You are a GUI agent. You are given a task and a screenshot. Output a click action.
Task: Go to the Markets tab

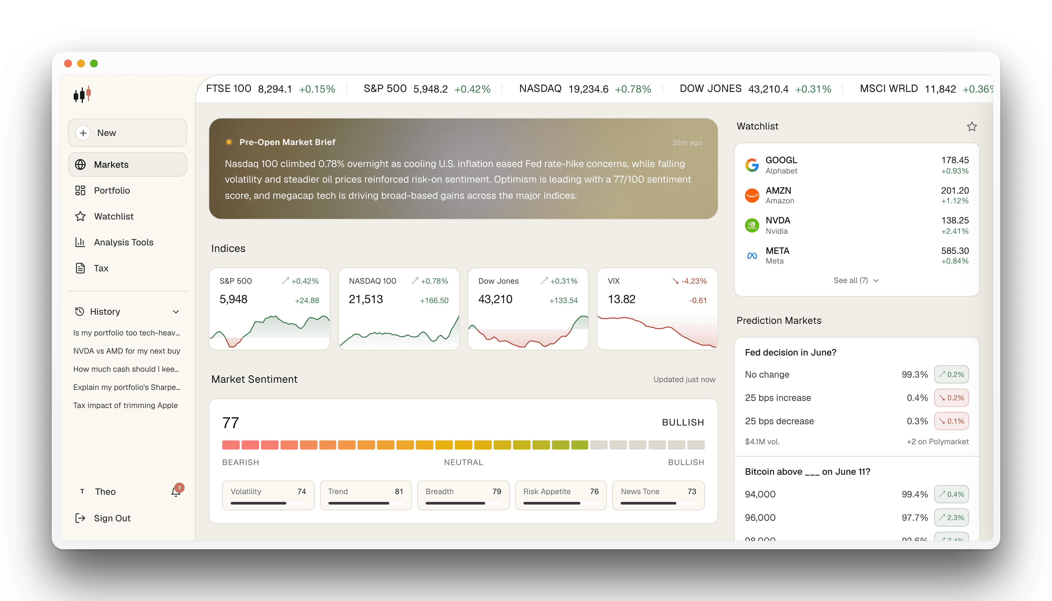coord(128,164)
